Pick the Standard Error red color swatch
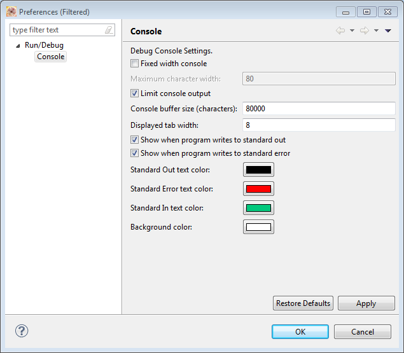The height and width of the screenshot is (353, 404). point(258,189)
